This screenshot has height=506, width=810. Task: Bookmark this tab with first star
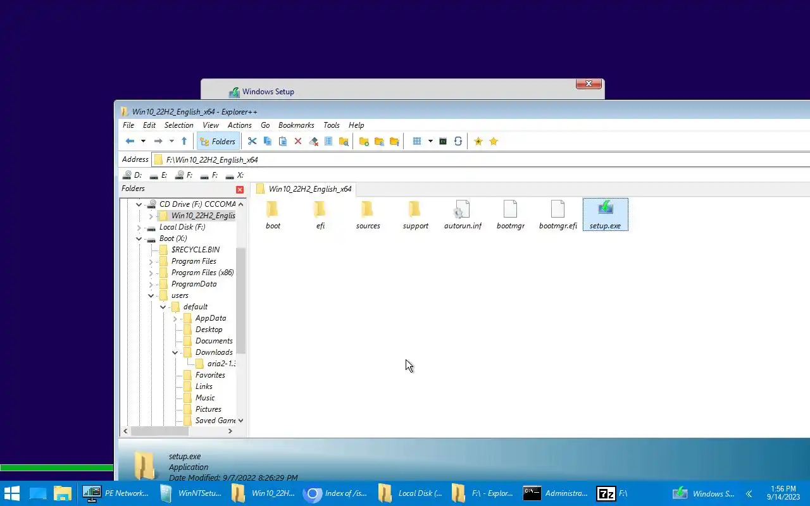pyautogui.click(x=478, y=141)
